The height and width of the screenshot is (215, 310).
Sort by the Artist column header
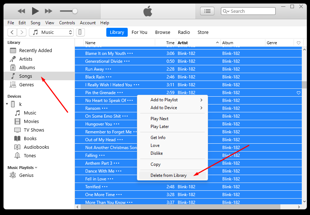tap(198, 43)
